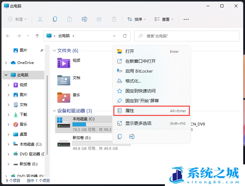Screen dimensions: 245x186
Task: Refresh the current folder view
Action: click(x=125, y=36)
